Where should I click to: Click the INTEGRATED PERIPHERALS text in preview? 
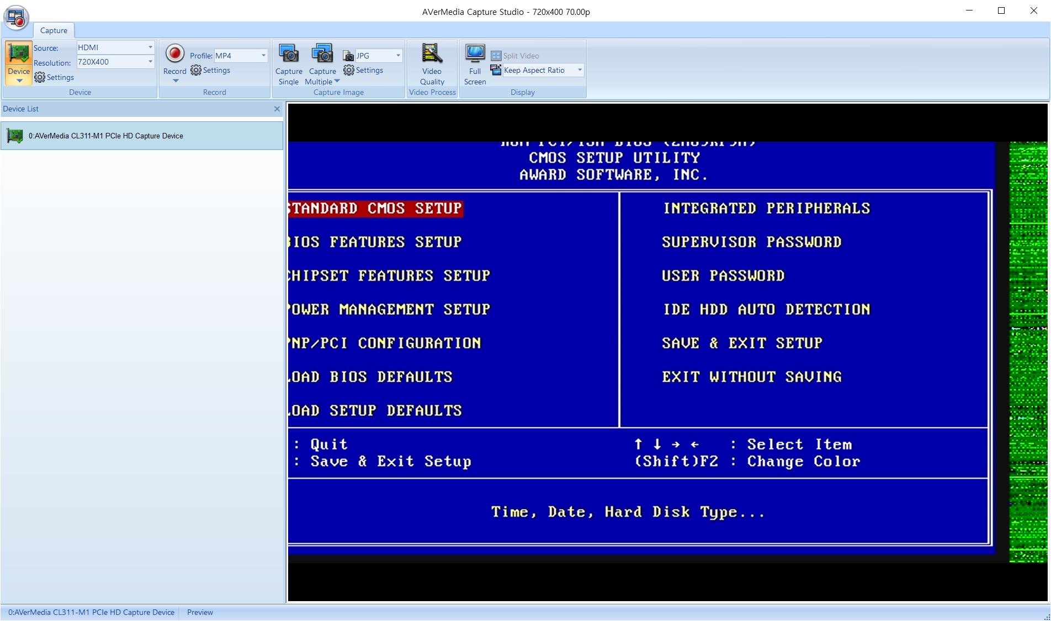[x=767, y=208]
